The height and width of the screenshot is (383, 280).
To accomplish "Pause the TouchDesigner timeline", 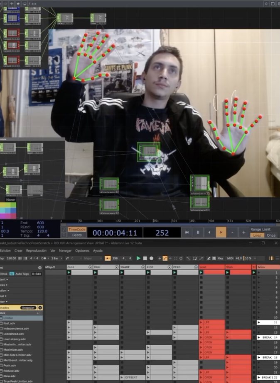I will [198, 233].
